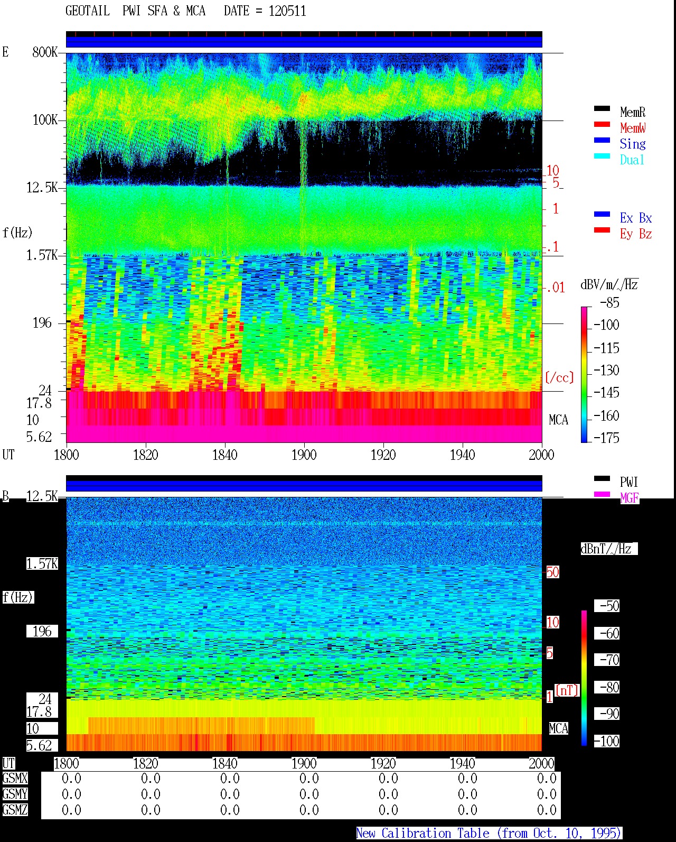Image resolution: width=676 pixels, height=842 pixels.
Task: Click the blue mode status bar above the E spectrogram
Action: 304,42
